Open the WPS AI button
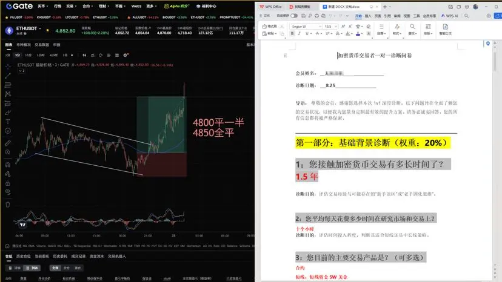This screenshot has height=282, width=502. coord(449,16)
